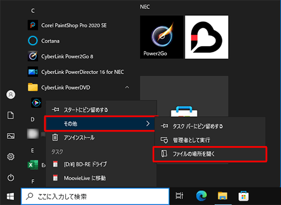
Task: Click the Power2Go tile
Action: point(161,37)
